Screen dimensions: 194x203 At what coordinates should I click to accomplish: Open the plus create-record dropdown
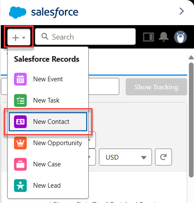click(19, 37)
